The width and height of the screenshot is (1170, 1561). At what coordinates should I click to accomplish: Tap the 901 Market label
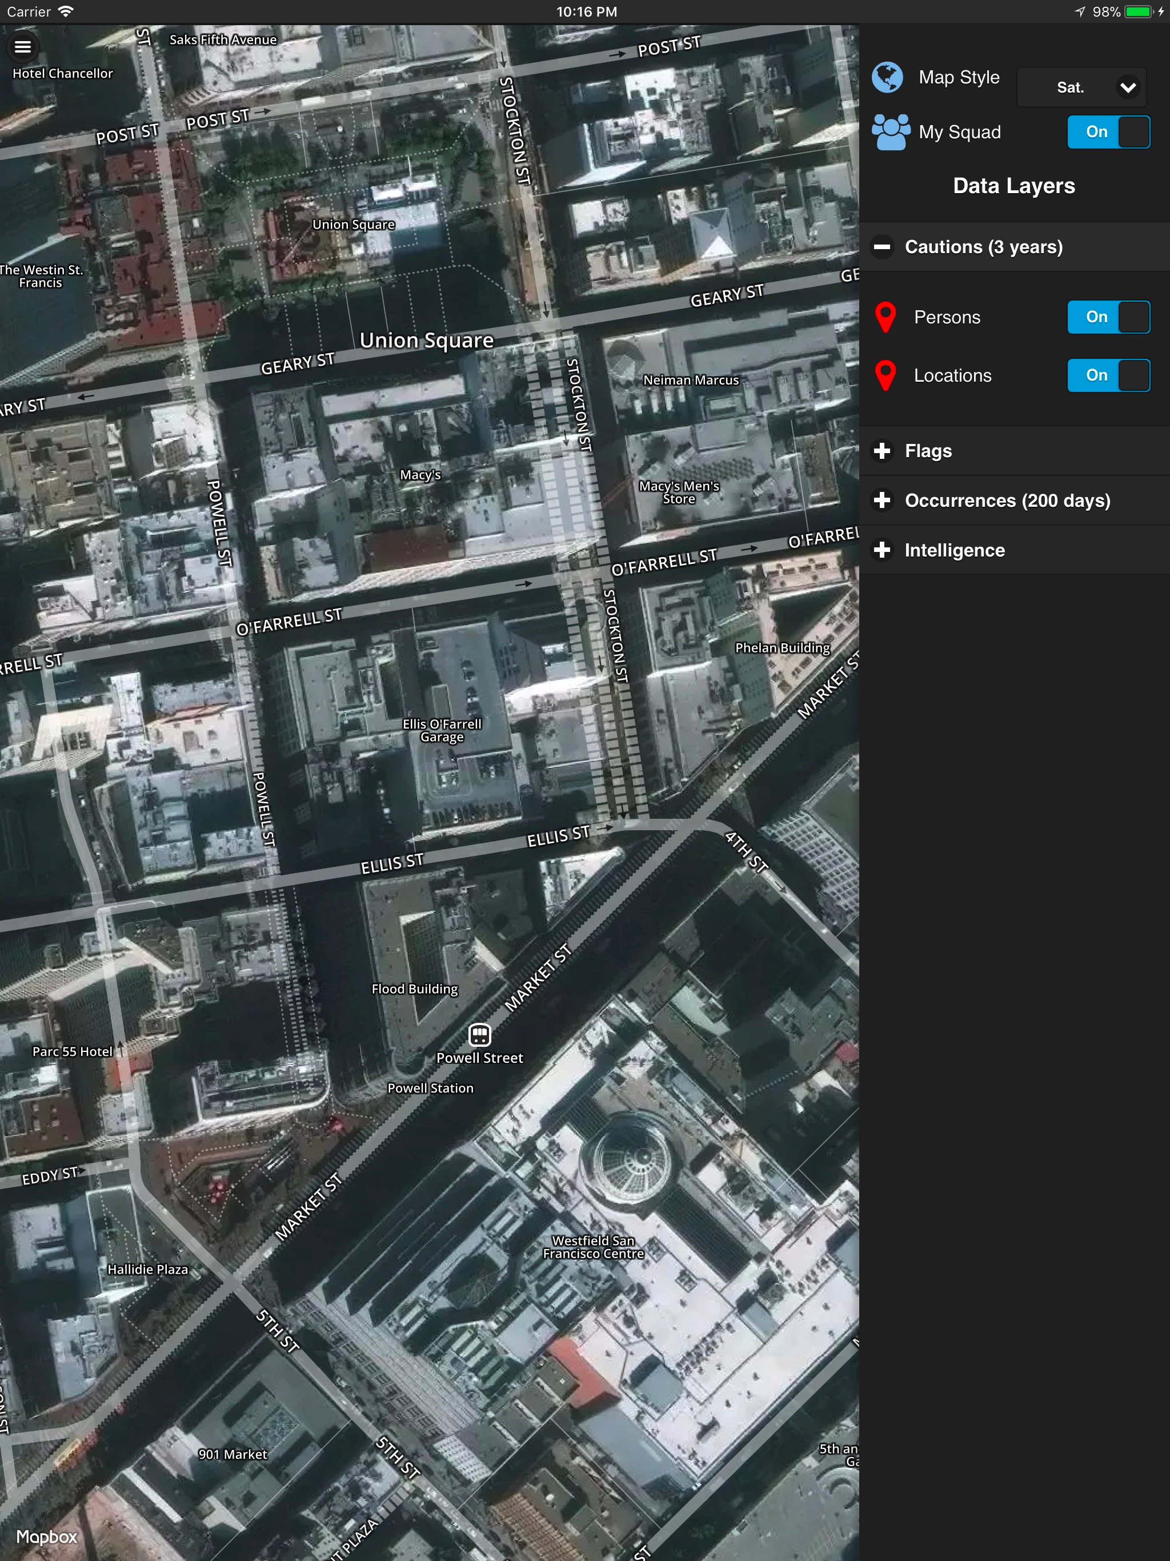(233, 1455)
